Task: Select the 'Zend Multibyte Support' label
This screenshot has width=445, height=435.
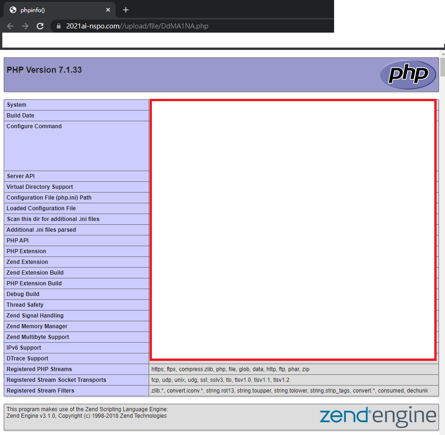Action: click(x=38, y=337)
